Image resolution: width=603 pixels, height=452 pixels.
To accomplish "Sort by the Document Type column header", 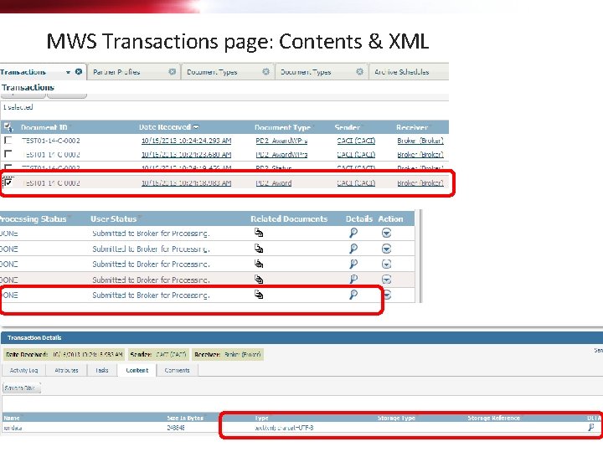I will pyautogui.click(x=282, y=127).
